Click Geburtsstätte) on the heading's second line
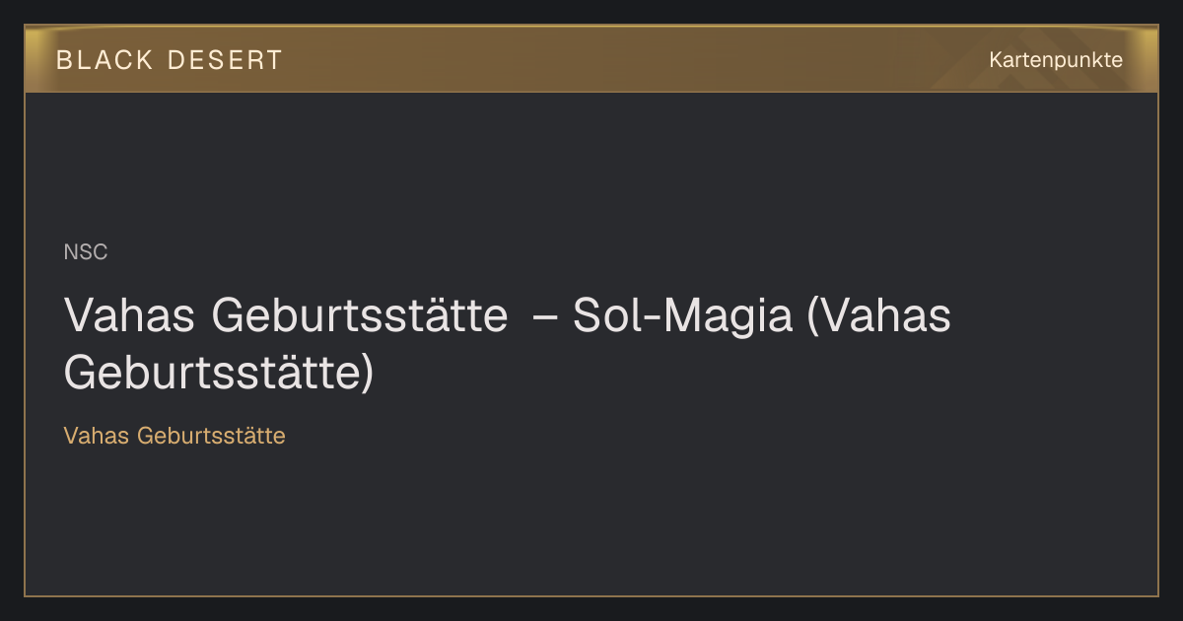This screenshot has width=1183, height=621. (219, 374)
